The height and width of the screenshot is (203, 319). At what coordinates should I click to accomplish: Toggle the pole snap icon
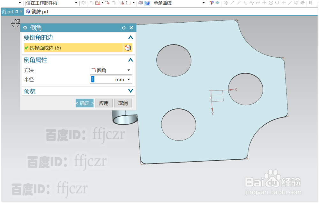click(252, 3)
